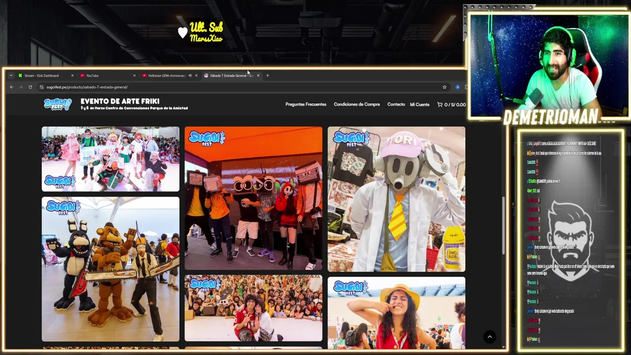631x355 pixels.
Task: Open Condiciones de Compra page
Action: point(356,105)
